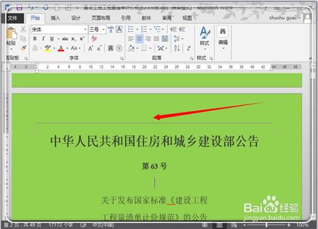Open the 样式 Styles gallery button
Screen dimensions: 318x229
pyautogui.click(x=205, y=38)
